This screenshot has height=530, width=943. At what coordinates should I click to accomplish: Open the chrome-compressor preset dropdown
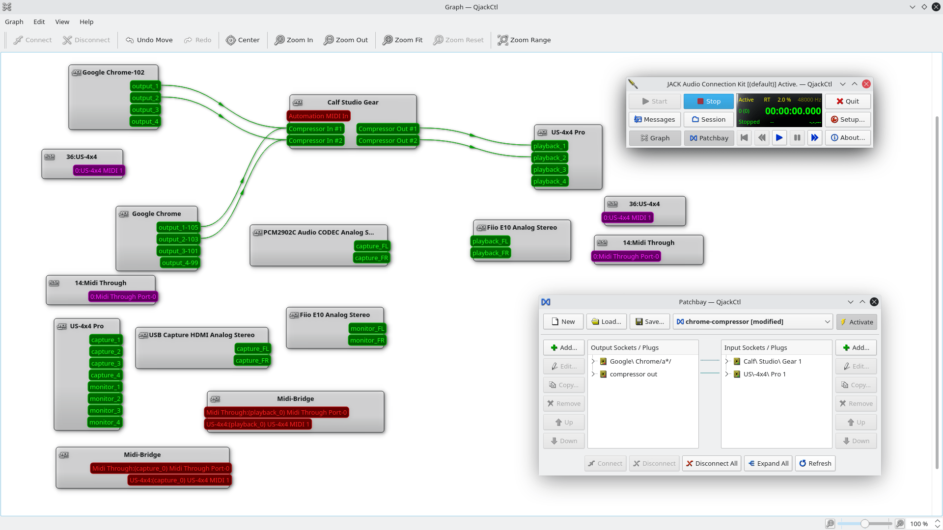point(827,321)
